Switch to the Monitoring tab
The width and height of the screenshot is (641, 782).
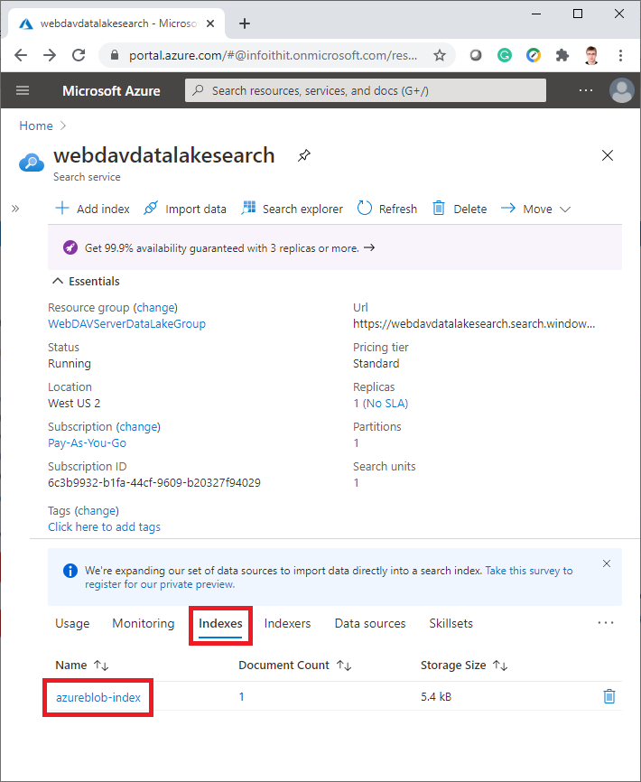click(144, 623)
